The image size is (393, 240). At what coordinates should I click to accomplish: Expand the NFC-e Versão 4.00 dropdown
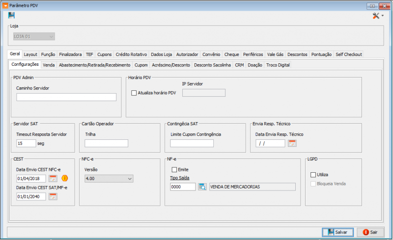[109, 179]
